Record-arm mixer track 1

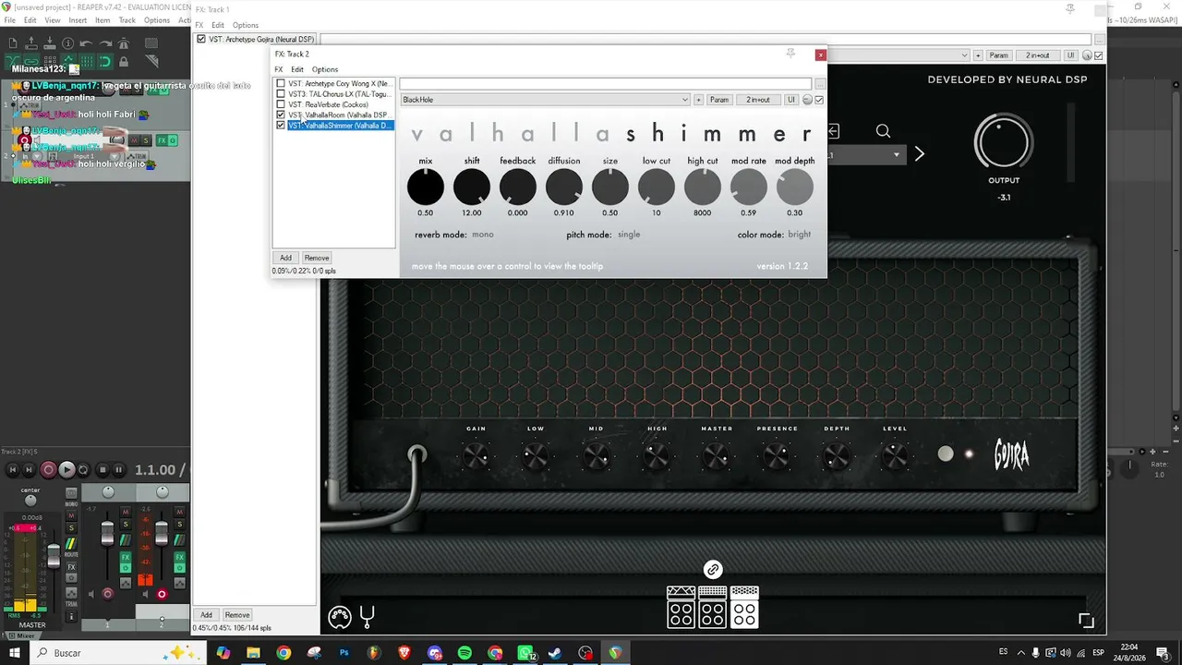click(x=107, y=594)
